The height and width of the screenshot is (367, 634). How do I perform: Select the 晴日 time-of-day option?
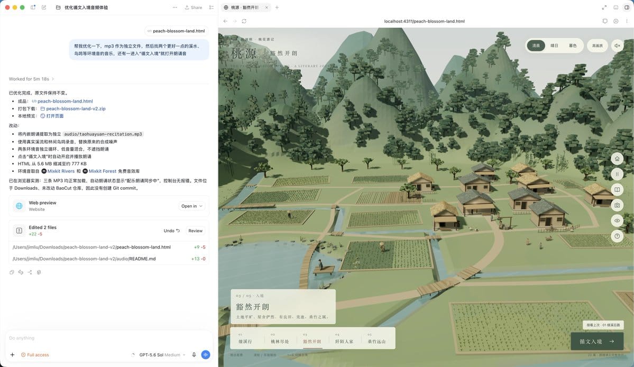554,45
